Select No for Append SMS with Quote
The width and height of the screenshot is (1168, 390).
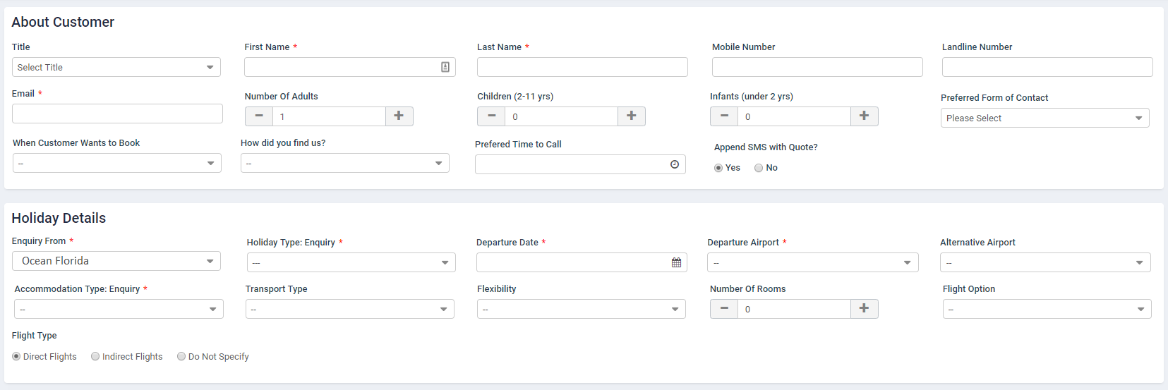click(759, 168)
